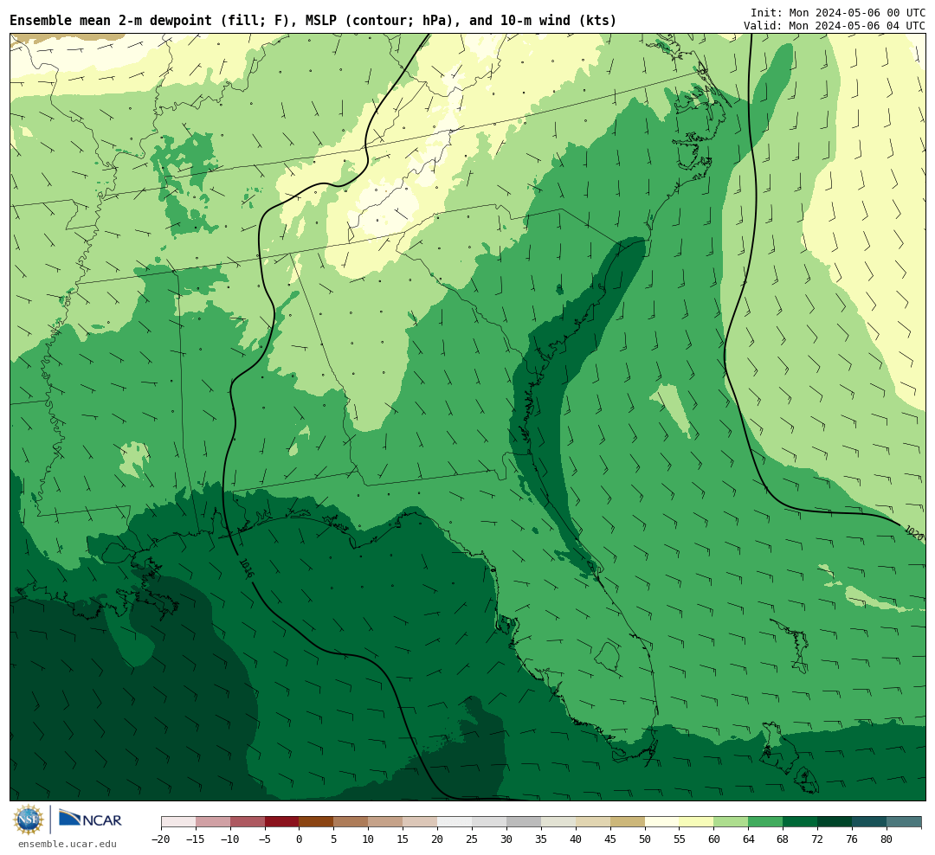Select the Init time label
935x855 pixels.
click(837, 12)
